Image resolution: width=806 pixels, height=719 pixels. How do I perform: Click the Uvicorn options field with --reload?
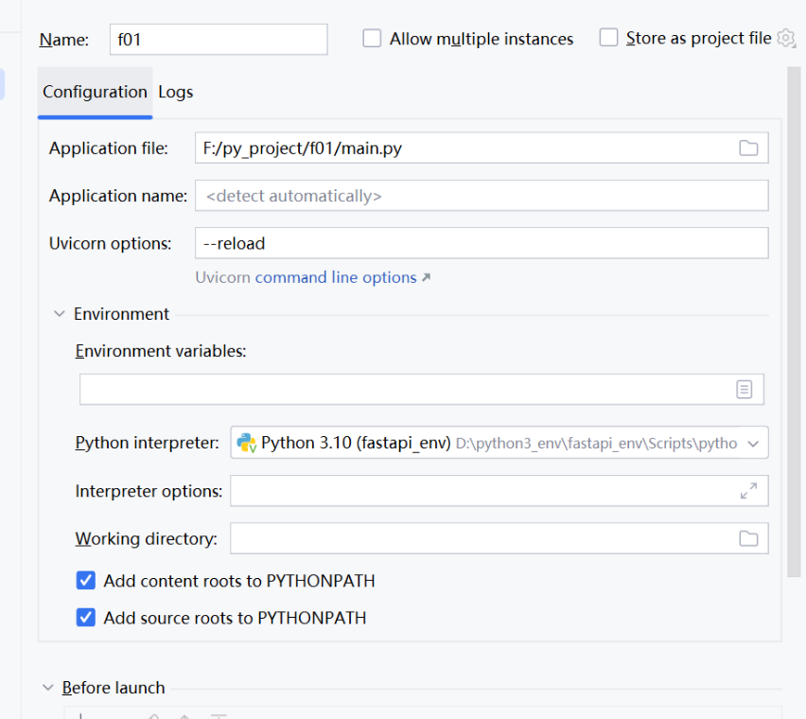click(x=481, y=243)
